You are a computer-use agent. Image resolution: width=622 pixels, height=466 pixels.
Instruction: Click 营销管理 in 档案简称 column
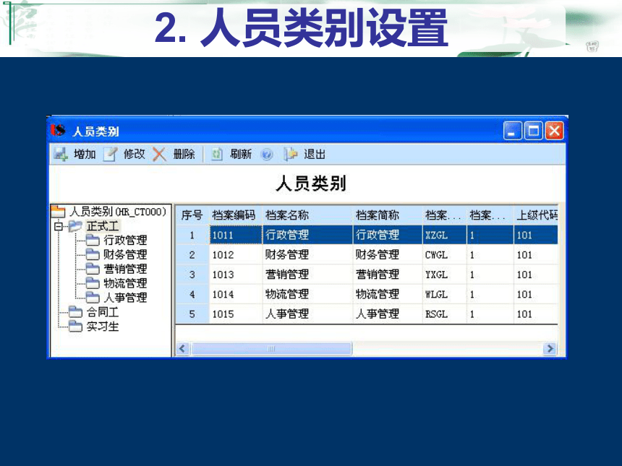coord(388,275)
